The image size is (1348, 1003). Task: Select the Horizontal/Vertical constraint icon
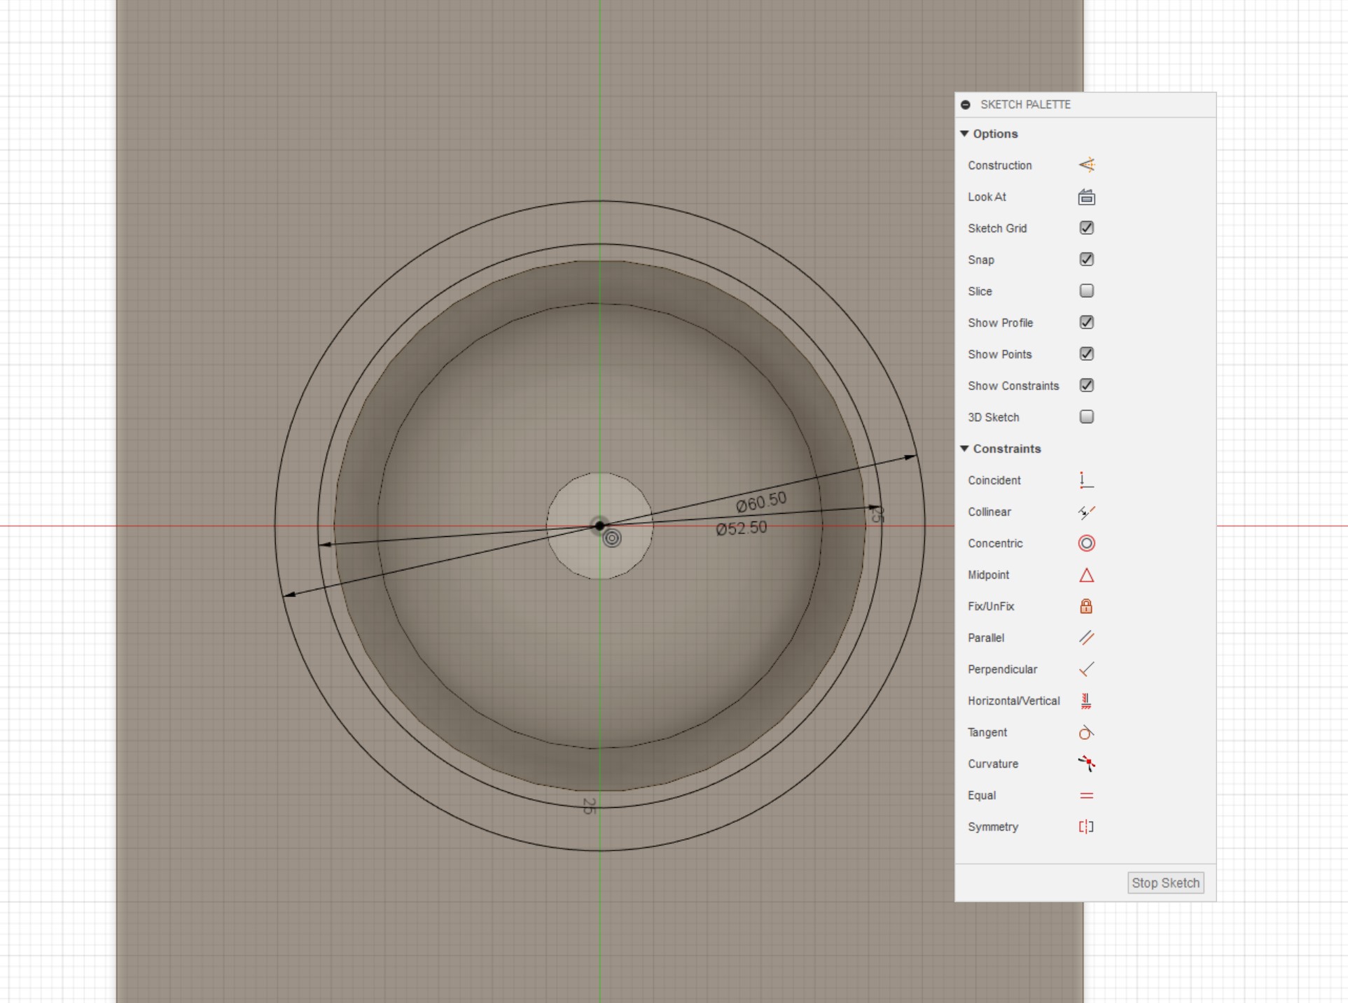click(x=1086, y=701)
